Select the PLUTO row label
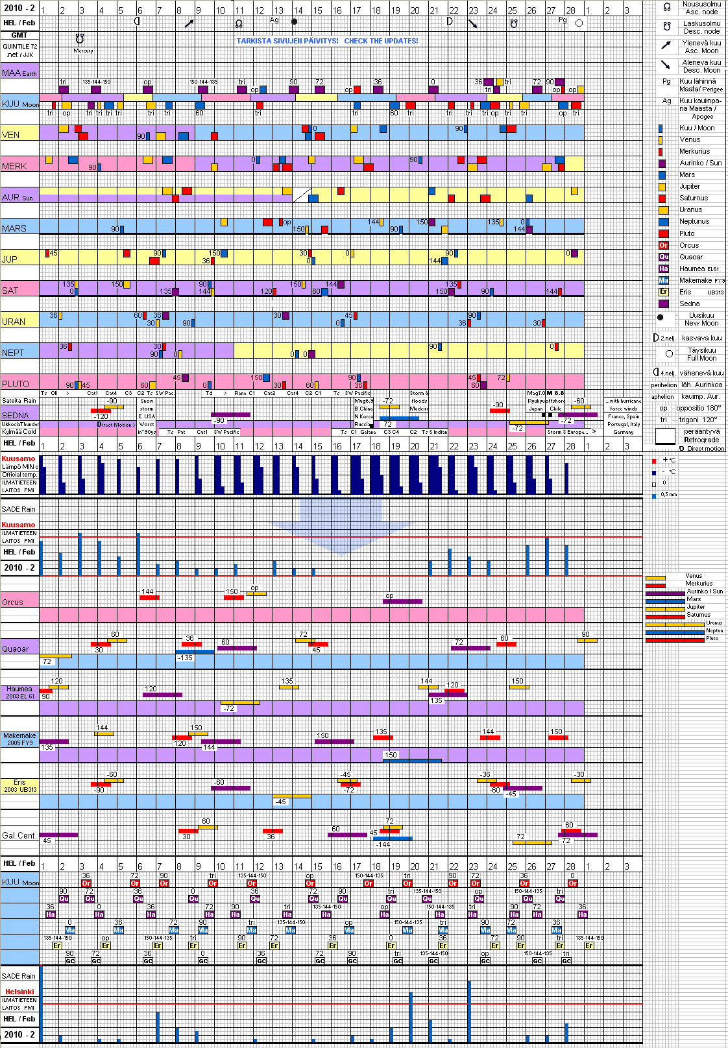728x1048 pixels. tap(16, 384)
